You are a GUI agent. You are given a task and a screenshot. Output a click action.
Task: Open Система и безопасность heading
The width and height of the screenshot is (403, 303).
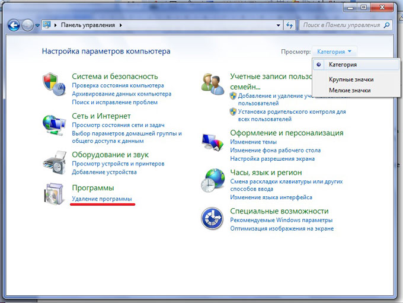(x=115, y=76)
